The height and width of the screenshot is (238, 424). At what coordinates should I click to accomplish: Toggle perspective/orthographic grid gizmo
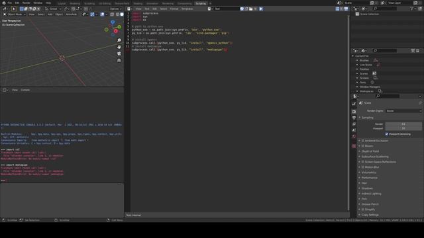click(x=119, y=60)
